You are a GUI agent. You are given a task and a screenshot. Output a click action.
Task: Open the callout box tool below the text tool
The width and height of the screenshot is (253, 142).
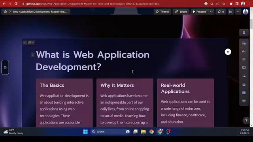coord(244,59)
